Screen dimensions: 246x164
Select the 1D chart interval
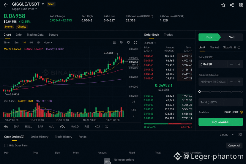click(x=38, y=42)
